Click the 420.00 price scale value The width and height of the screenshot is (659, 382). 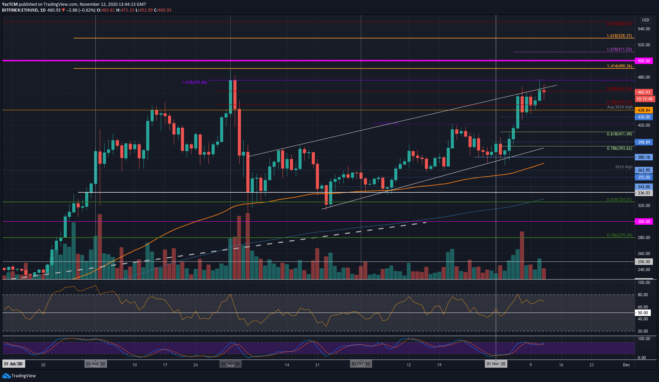(644, 125)
